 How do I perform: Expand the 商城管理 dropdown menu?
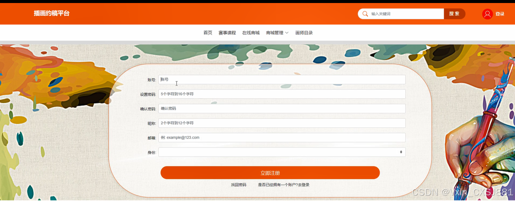277,33
